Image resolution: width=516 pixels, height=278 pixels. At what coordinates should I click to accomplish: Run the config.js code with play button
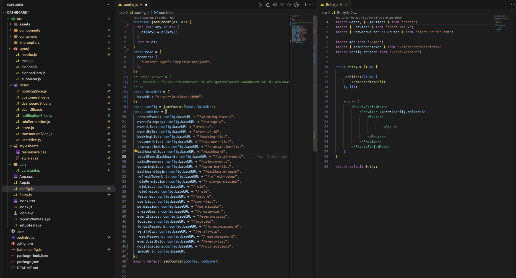pos(260,5)
